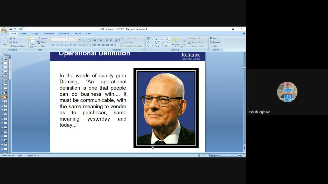
Task: Select the star shape in Drawing gallery
Action: [x=166, y=46]
